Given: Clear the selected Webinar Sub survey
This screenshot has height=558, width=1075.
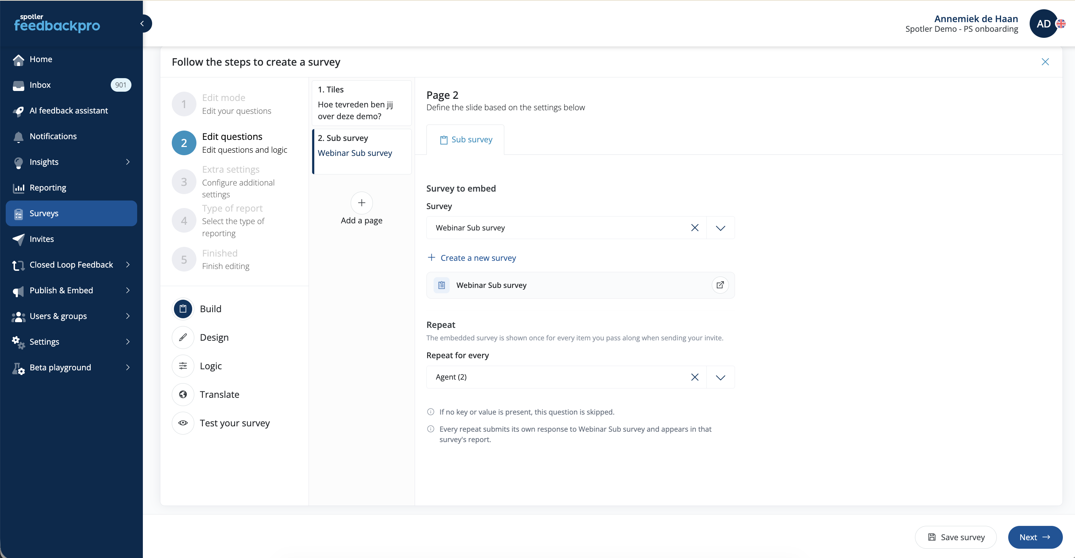Looking at the screenshot, I should [x=695, y=228].
